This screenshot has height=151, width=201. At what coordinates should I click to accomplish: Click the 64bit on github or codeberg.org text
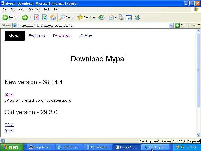[x=38, y=100]
